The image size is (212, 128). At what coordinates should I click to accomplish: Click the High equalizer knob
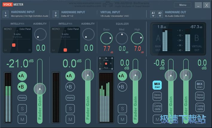(x=137, y=38)
